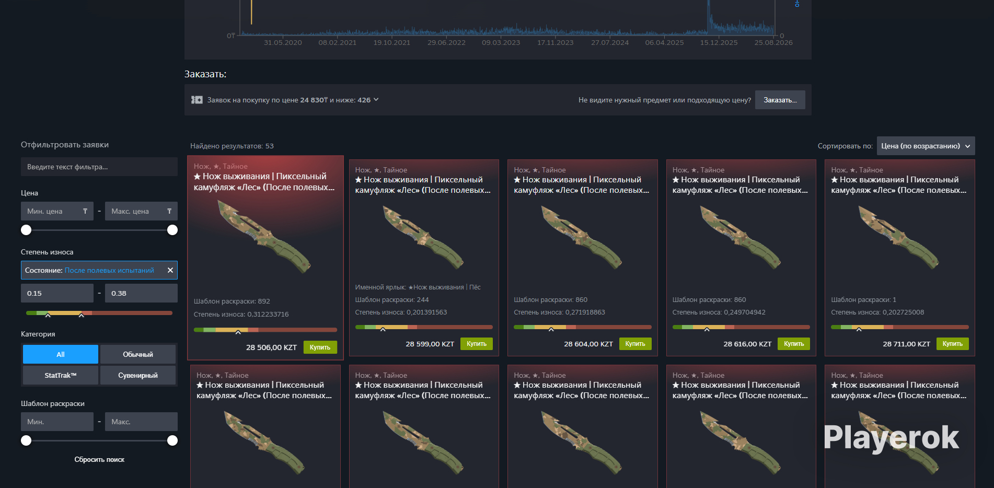Screen dimensions: 994x488
Task: Click the price text '28 711,00 KZT'
Action: pos(906,344)
